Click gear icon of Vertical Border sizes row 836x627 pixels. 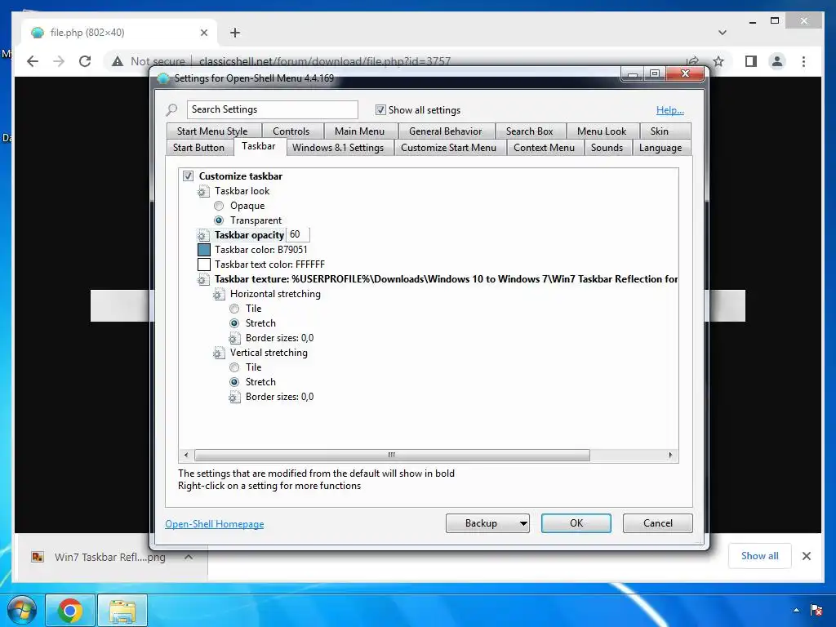(x=234, y=398)
